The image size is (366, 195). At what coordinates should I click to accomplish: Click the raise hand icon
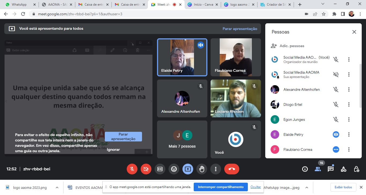point(202,169)
